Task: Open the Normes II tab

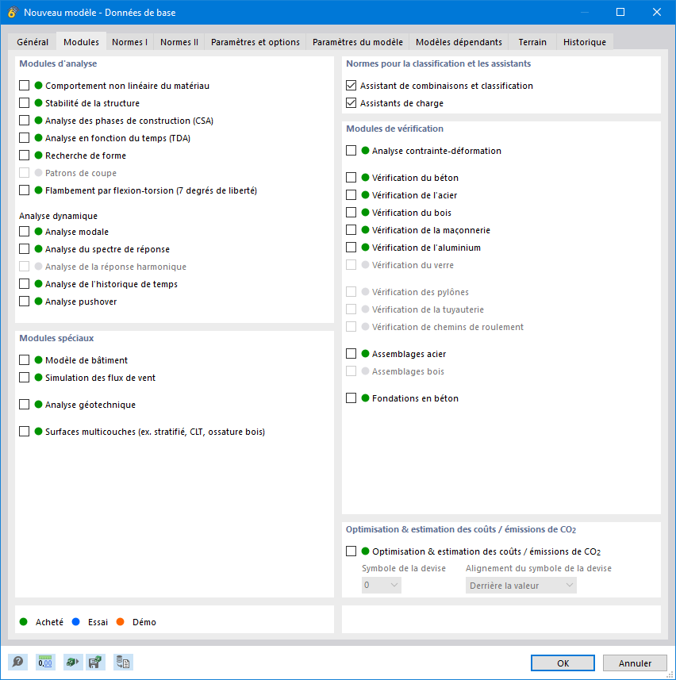Action: pyautogui.click(x=179, y=42)
